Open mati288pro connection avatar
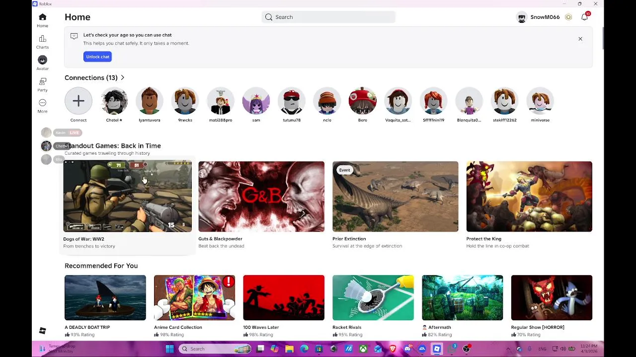636x357 pixels. pyautogui.click(x=221, y=101)
